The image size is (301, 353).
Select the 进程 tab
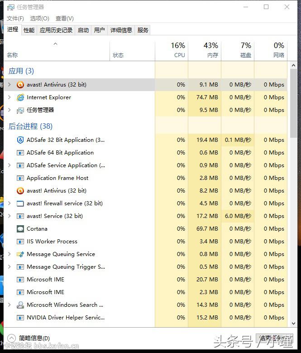tap(13, 29)
